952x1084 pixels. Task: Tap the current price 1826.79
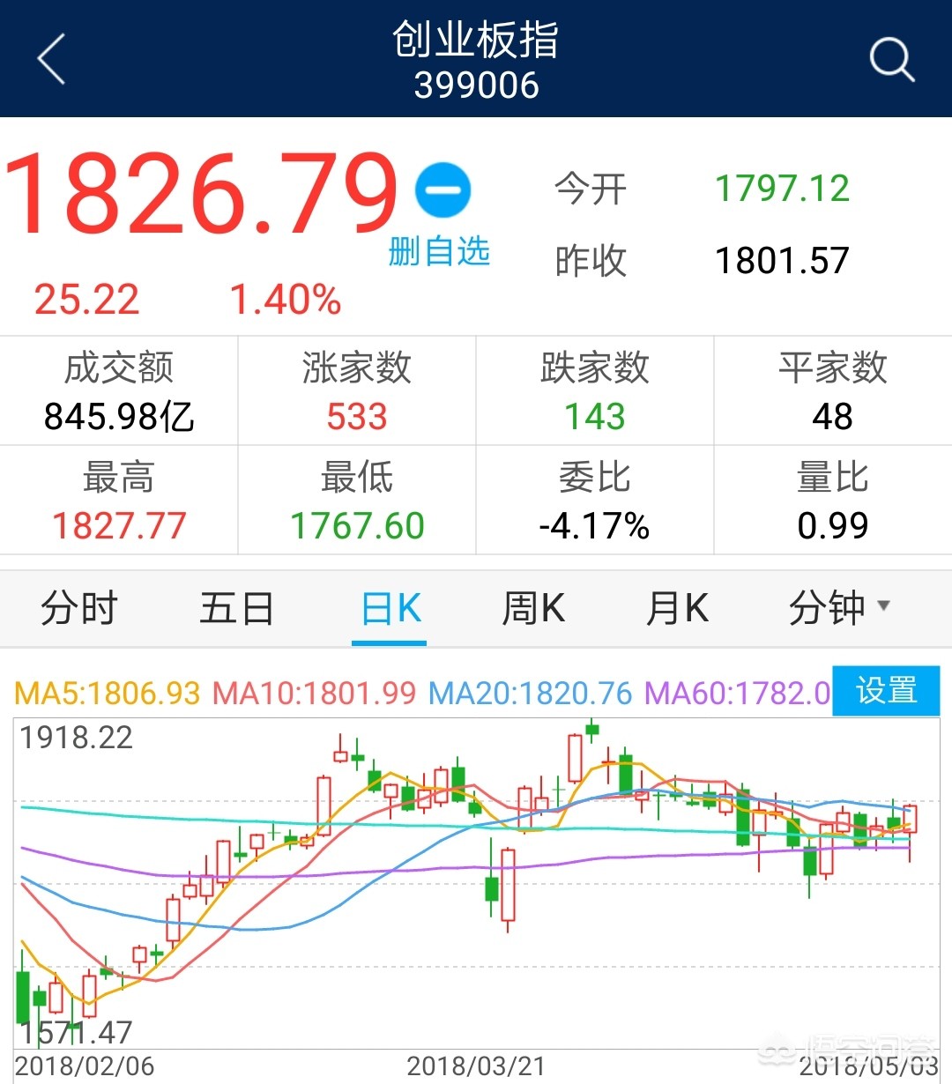point(202,193)
